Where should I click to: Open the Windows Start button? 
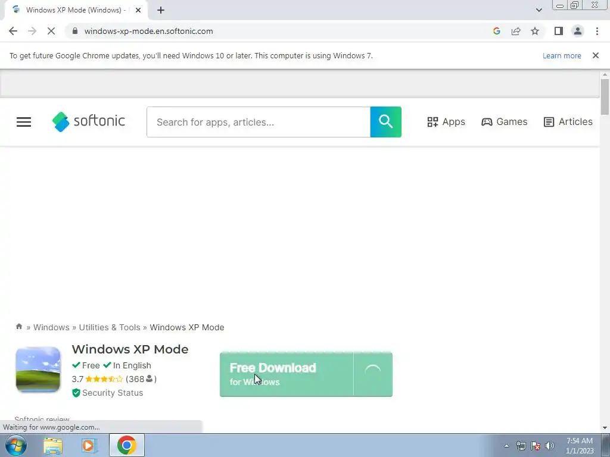click(16, 445)
